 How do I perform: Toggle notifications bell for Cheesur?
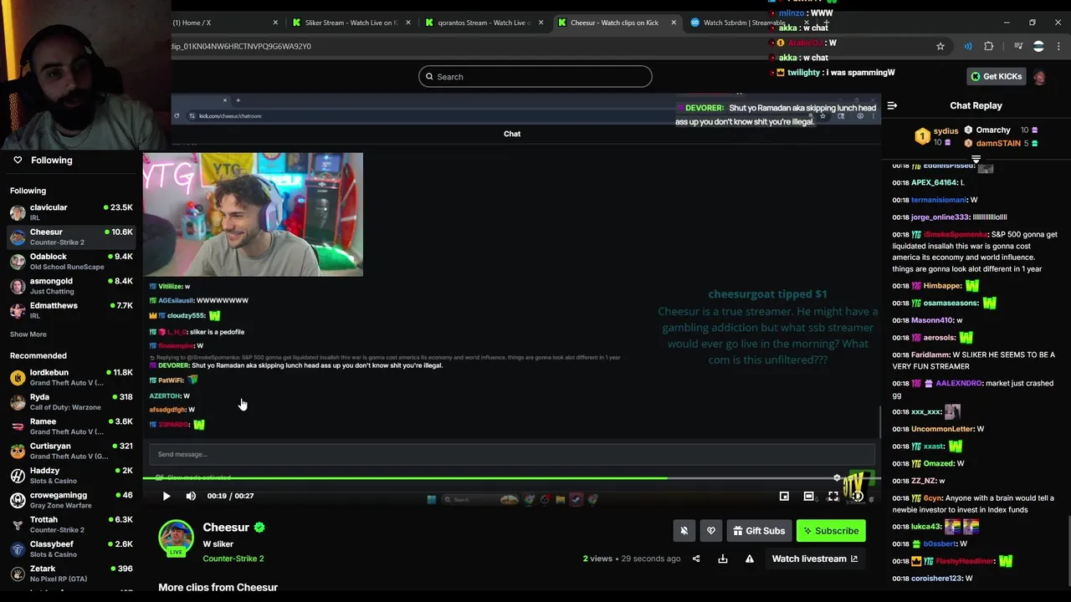(x=684, y=530)
